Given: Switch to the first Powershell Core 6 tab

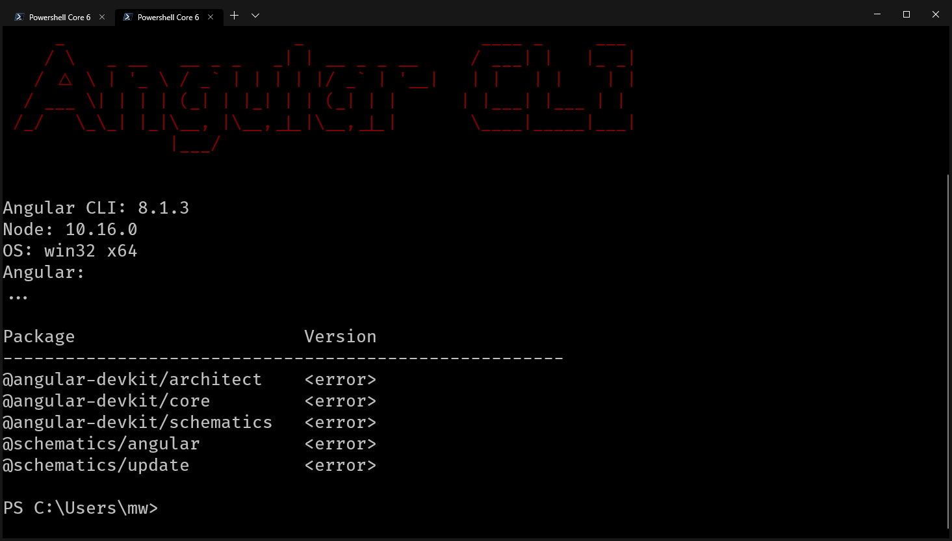Looking at the screenshot, I should click(x=58, y=18).
